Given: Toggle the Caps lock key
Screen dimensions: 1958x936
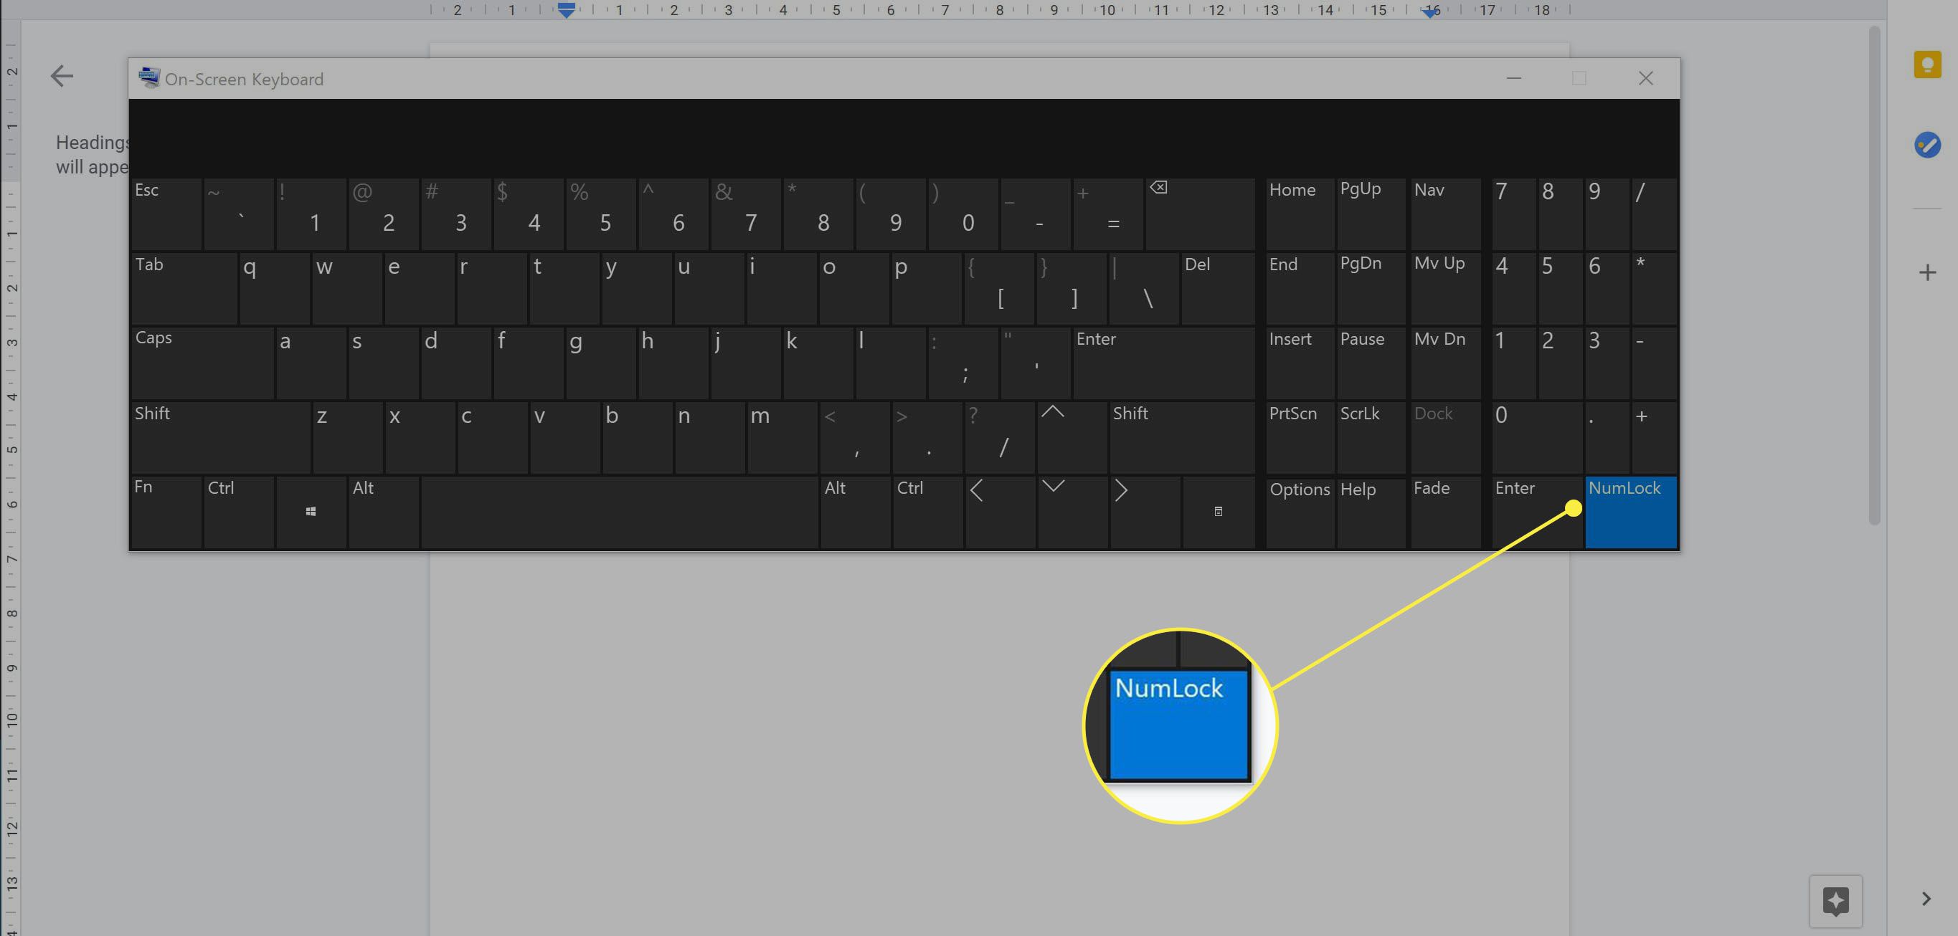Looking at the screenshot, I should pos(202,363).
